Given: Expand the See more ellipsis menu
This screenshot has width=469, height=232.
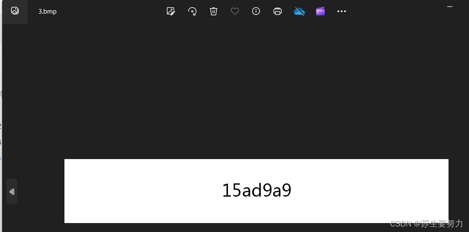Looking at the screenshot, I should point(341,12).
